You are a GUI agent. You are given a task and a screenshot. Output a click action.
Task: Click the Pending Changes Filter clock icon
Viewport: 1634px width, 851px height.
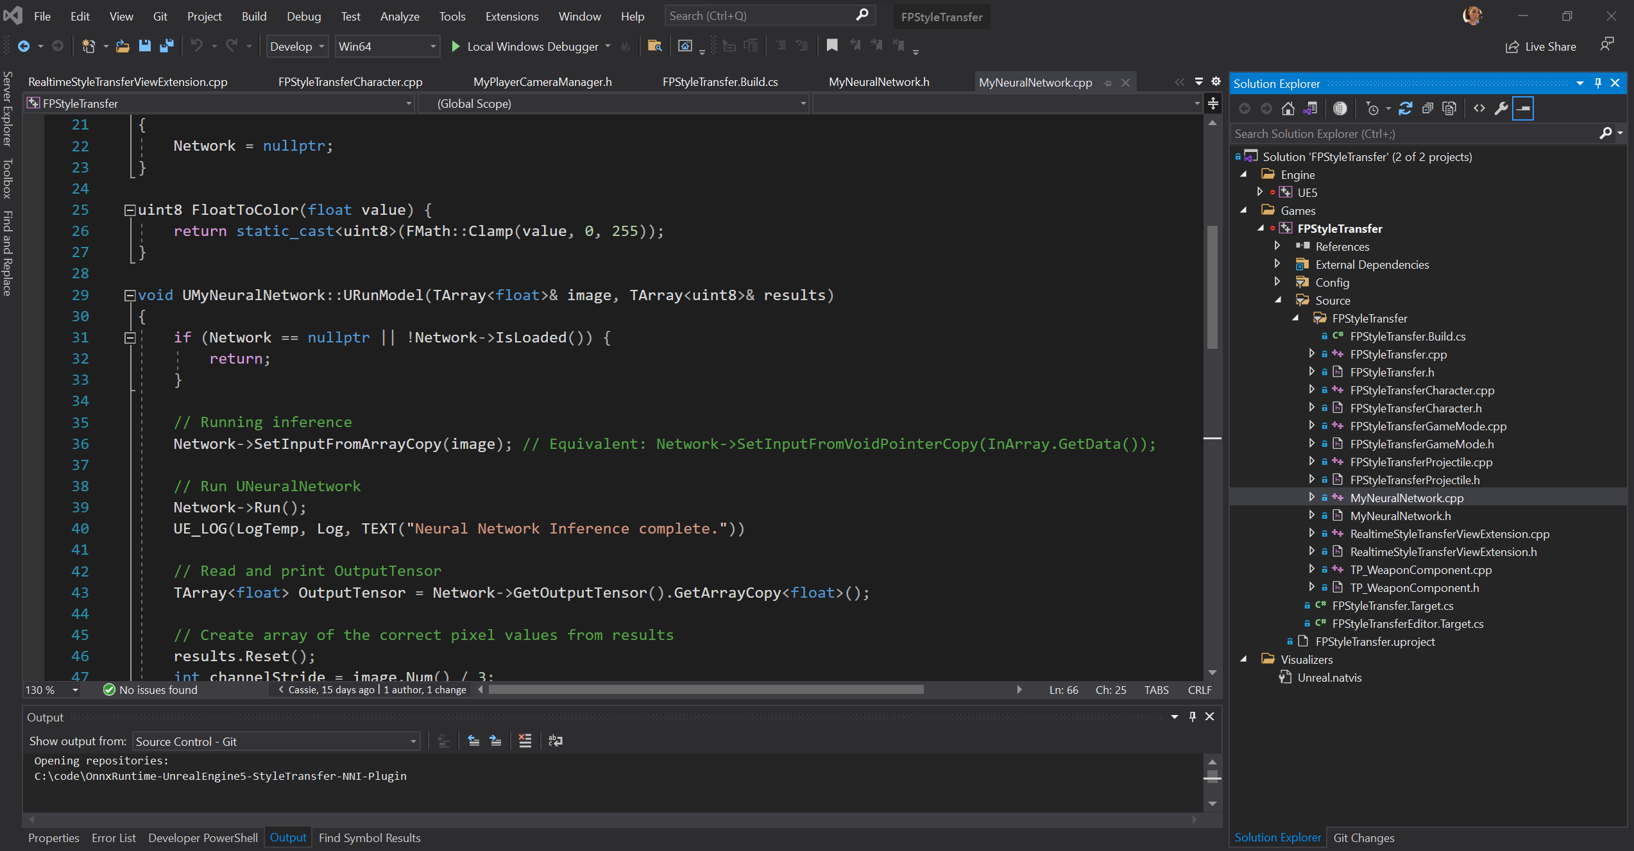(x=1372, y=108)
